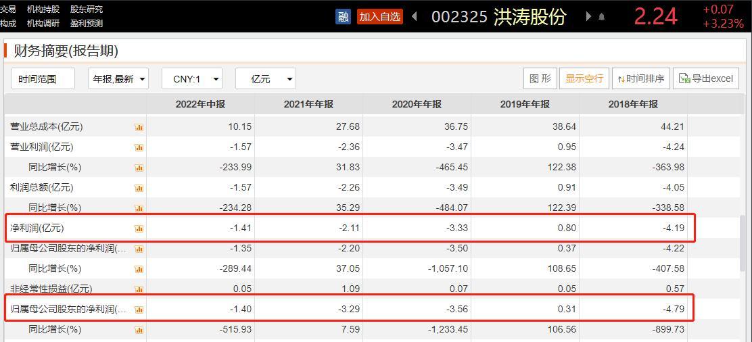Click chart icon in row with -1.35
Image resolution: width=752 pixels, height=342 pixels.
pos(139,249)
